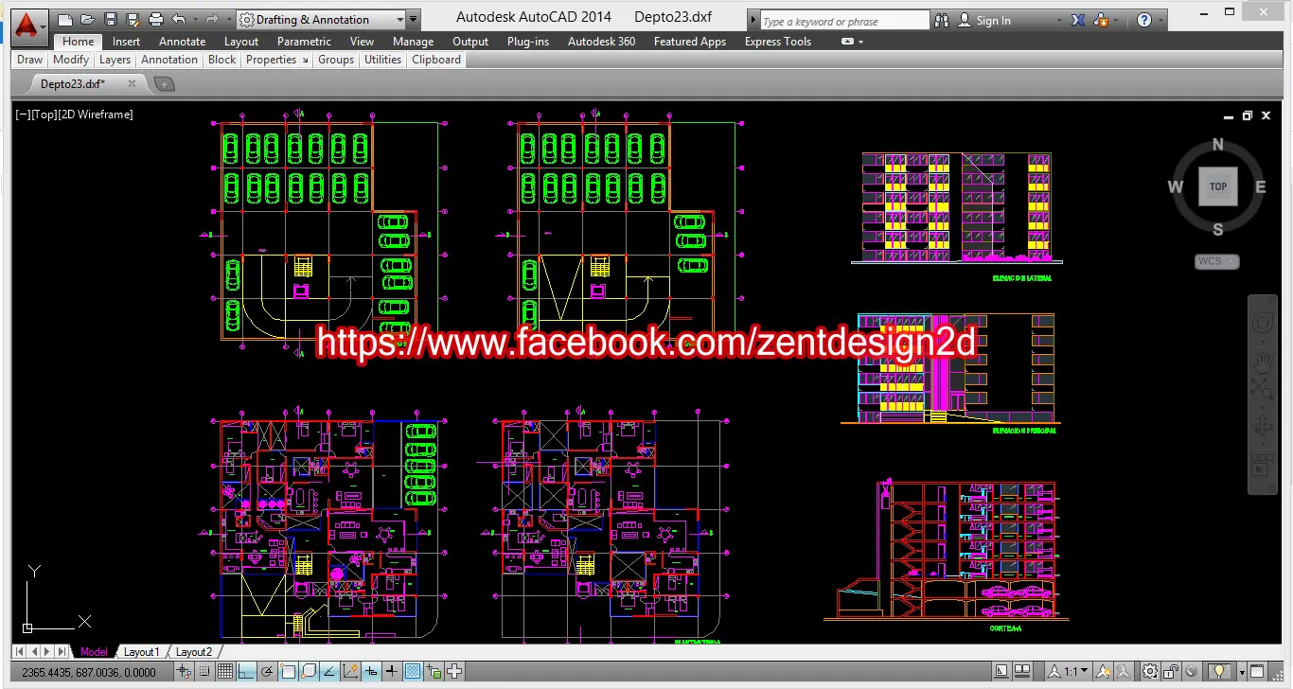This screenshot has width=1293, height=689.
Task: Toggle Annotation Visibility in status bar
Action: pyautogui.click(x=1103, y=672)
